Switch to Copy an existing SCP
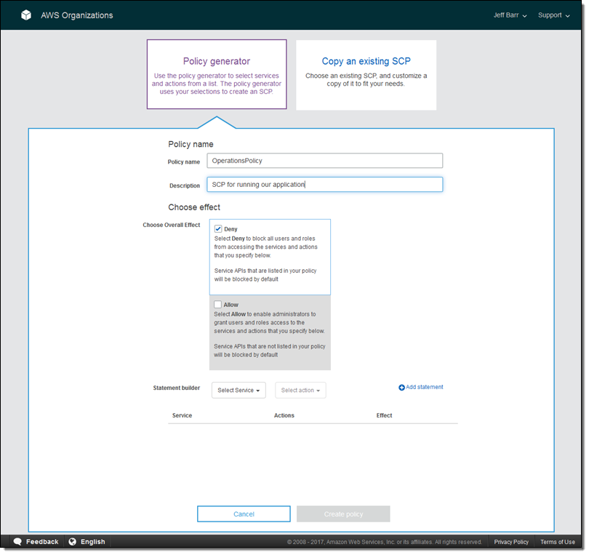This screenshot has width=589, height=555. pyautogui.click(x=366, y=74)
